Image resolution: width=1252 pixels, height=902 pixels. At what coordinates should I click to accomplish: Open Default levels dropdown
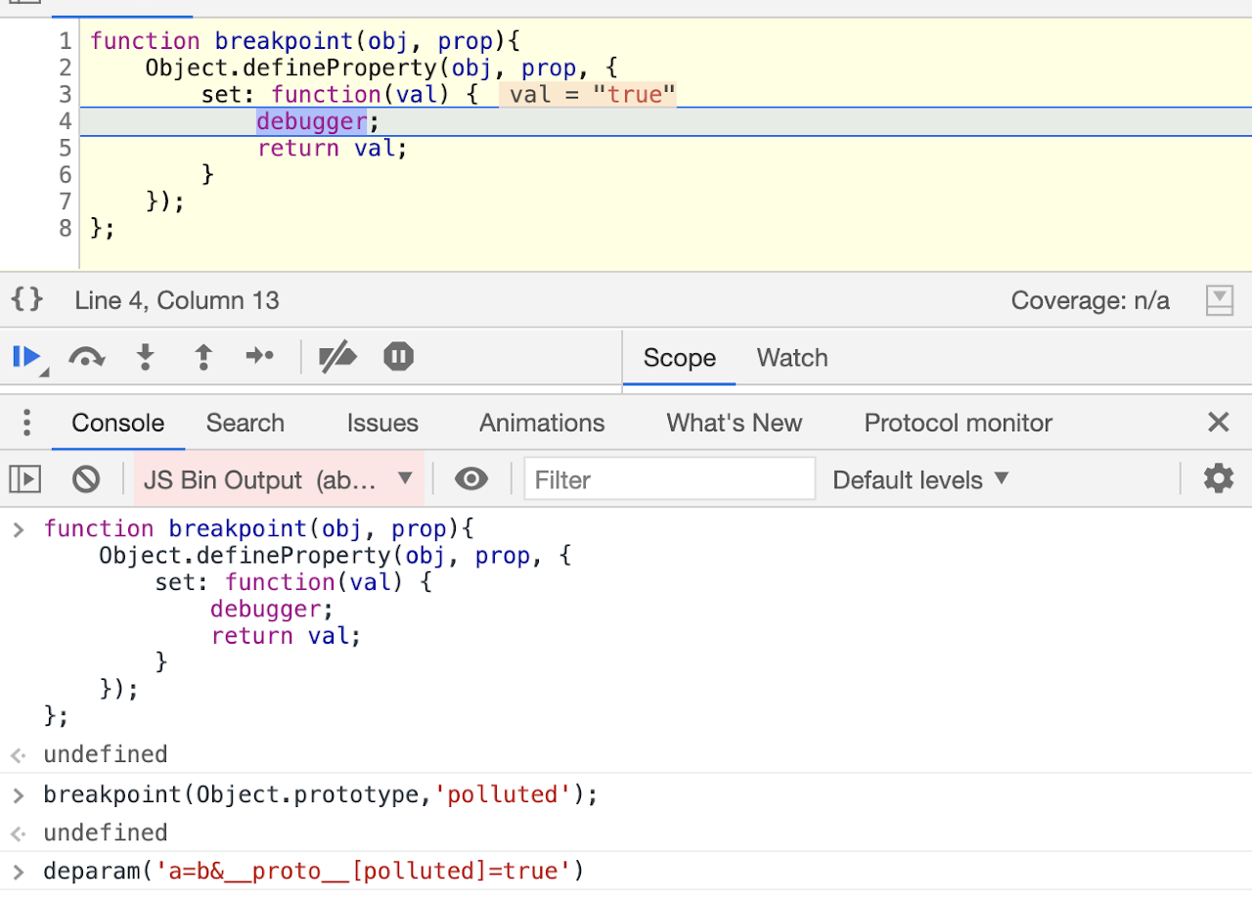pyautogui.click(x=919, y=479)
